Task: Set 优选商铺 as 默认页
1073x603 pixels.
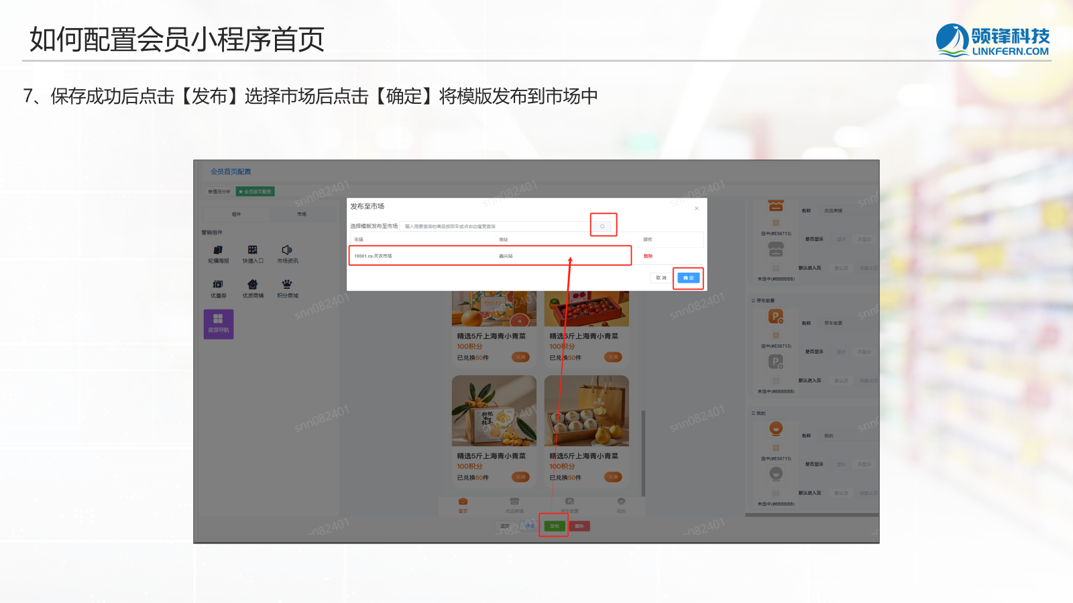Action: (x=841, y=268)
